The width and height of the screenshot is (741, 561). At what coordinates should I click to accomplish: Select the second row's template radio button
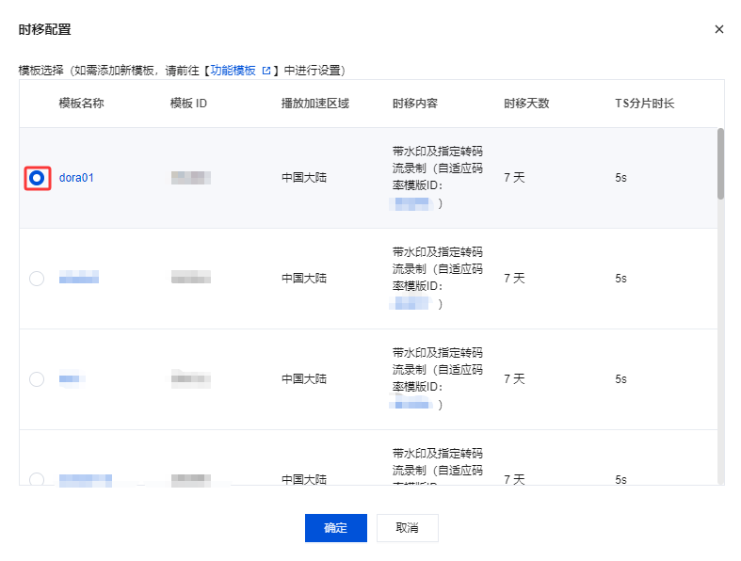[37, 278]
